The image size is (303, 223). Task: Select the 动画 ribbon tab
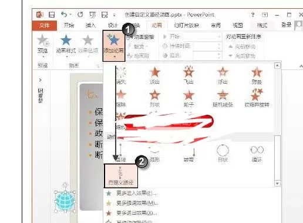tap(157, 25)
